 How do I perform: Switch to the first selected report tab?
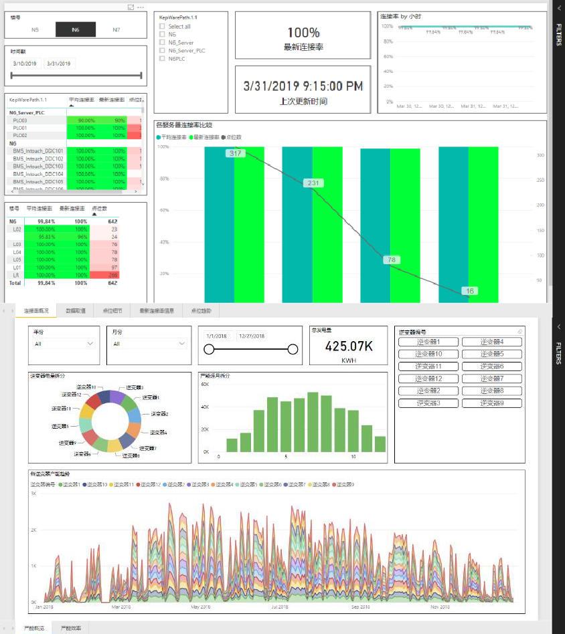click(36, 310)
